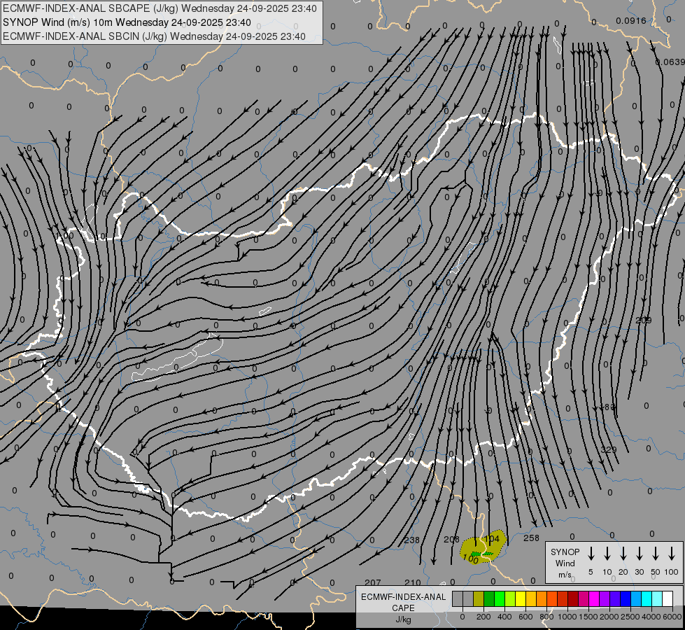Click the 2000 tick label in CAPE legend
Viewport: 685px width, 630px height.
(609, 617)
